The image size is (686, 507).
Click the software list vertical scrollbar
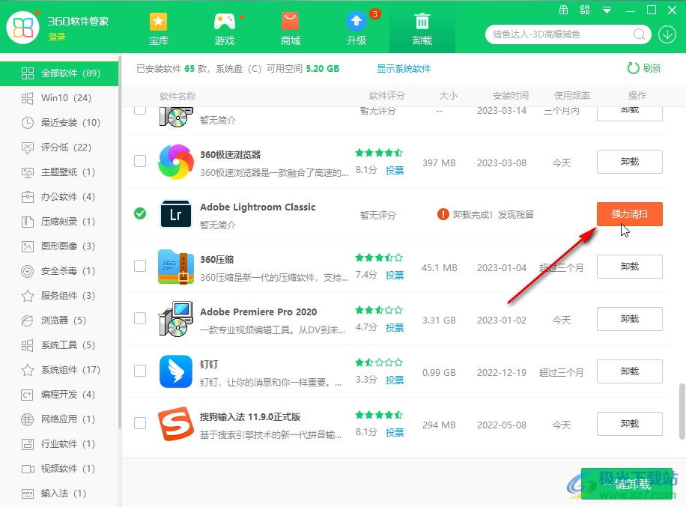(x=682, y=411)
